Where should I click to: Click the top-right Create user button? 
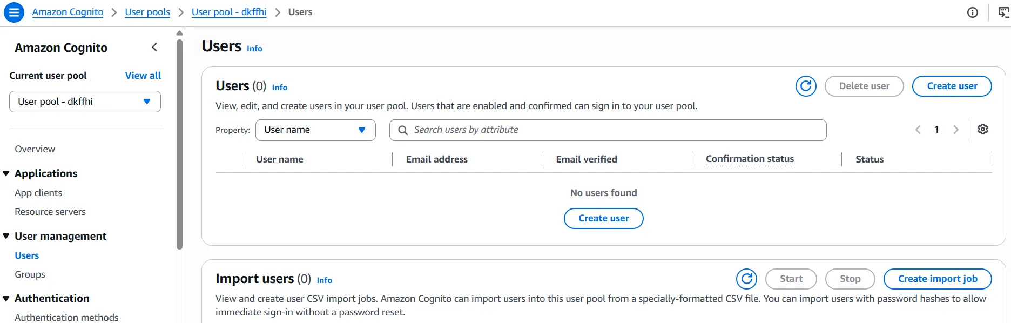point(952,86)
